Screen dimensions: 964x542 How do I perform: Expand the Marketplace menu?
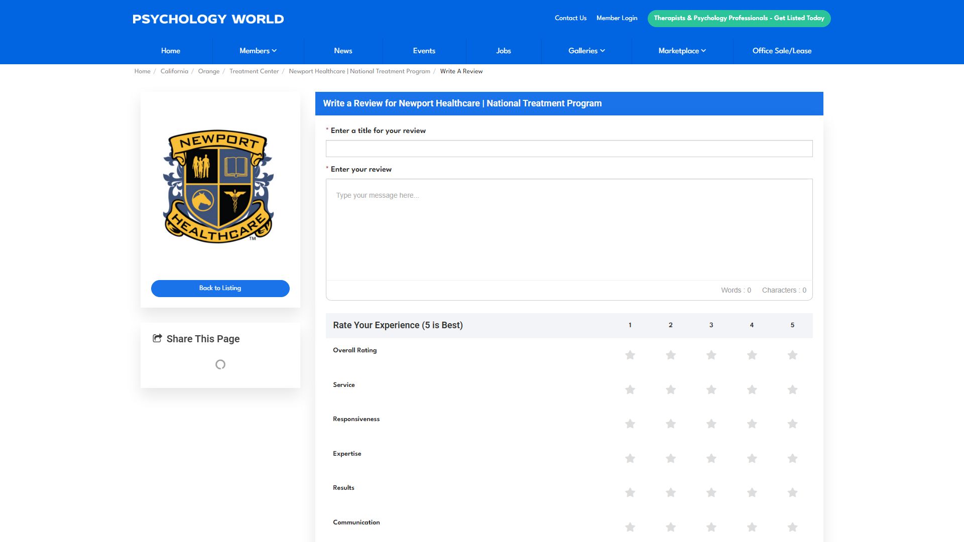click(682, 51)
